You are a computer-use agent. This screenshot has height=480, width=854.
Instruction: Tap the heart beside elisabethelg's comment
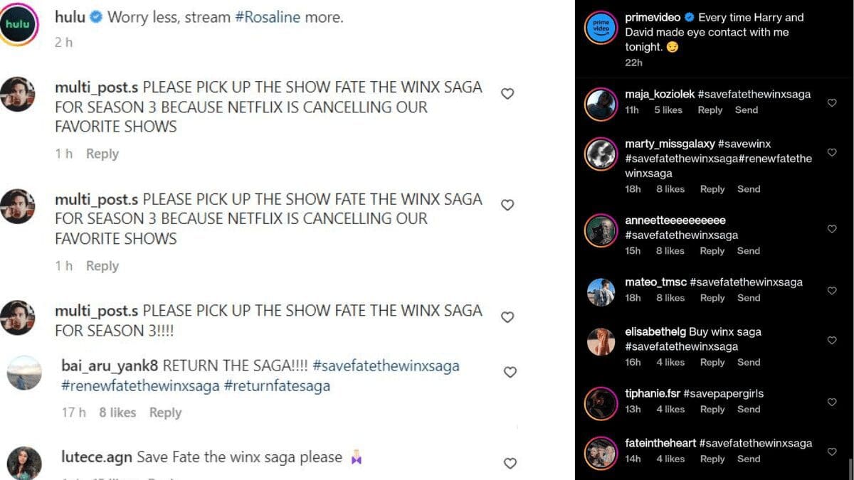[x=832, y=341]
